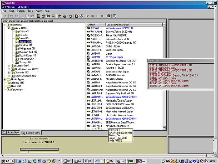Open the Tools menu

[x=30, y=11]
